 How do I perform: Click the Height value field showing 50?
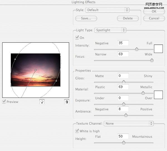(123, 136)
